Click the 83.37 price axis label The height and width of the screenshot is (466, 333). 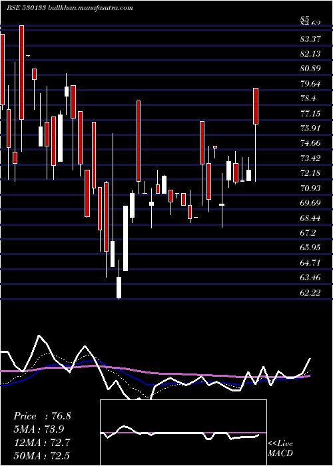point(310,39)
